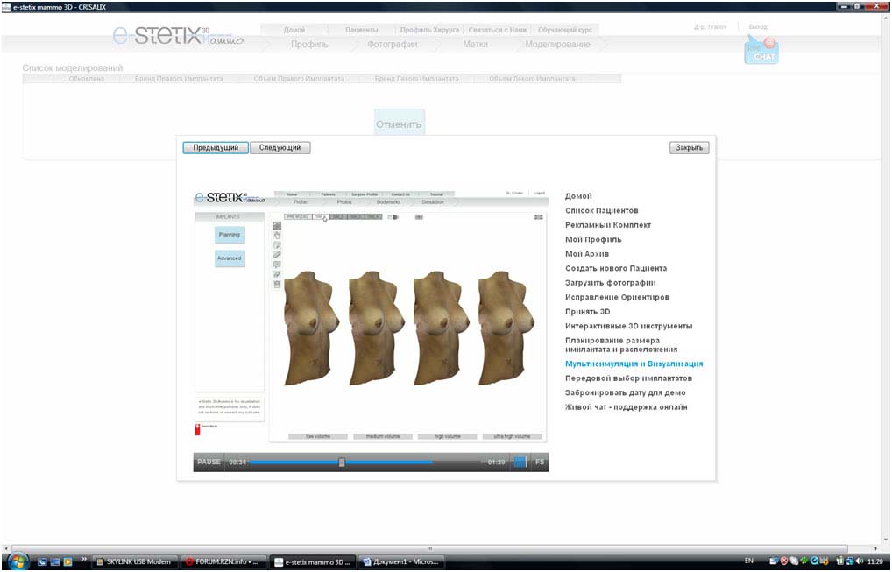Click the ultra high volume label in video

coord(512,436)
